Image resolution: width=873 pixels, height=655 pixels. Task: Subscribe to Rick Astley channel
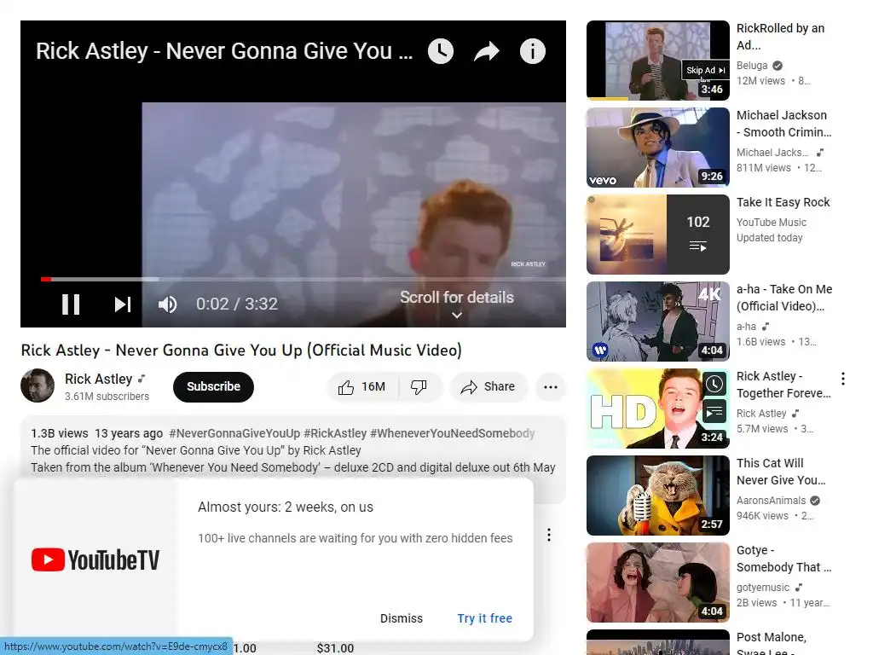tap(213, 387)
